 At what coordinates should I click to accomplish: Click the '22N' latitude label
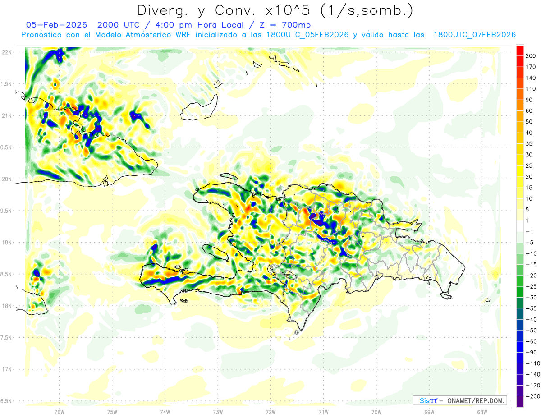pyautogui.click(x=6, y=52)
